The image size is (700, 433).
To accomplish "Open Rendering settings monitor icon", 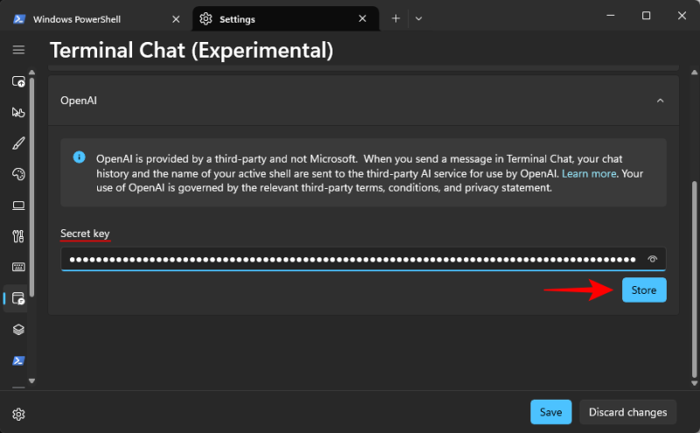I will [x=18, y=206].
